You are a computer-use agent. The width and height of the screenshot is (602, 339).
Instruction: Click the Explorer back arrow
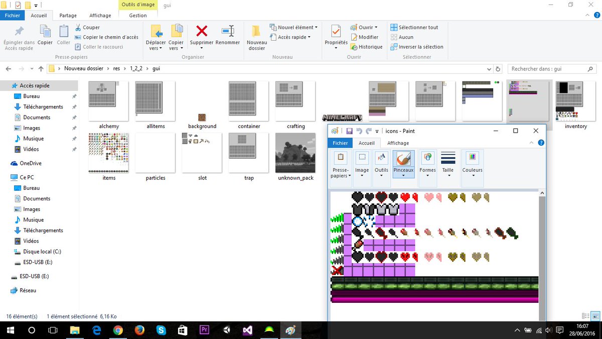9,69
